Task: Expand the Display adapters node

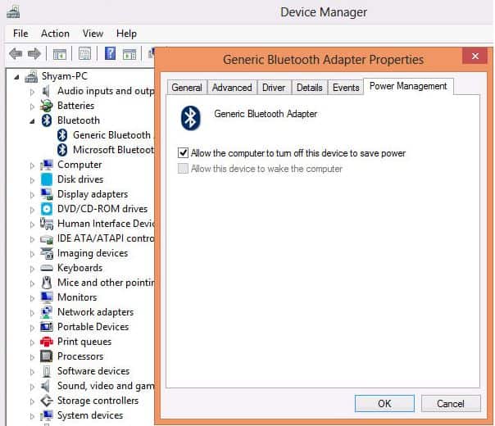Action: 32,195
